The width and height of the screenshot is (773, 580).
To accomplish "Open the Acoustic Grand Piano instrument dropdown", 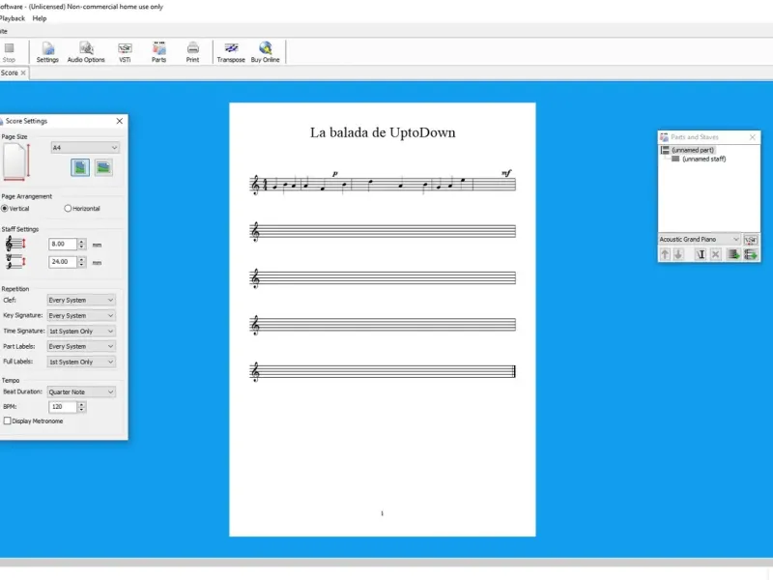I will [x=700, y=239].
